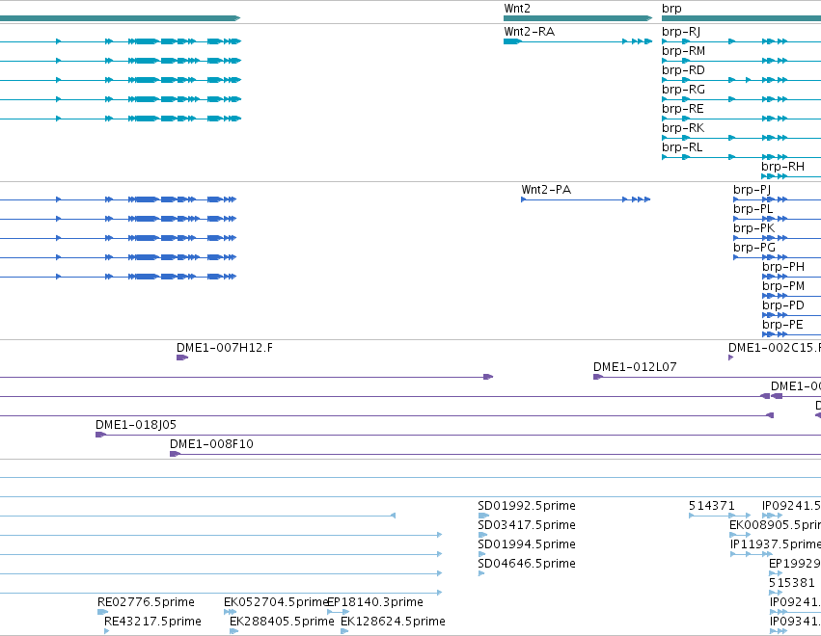821x636 pixels.
Task: Select transcript brp-RK label
Action: [x=683, y=129]
